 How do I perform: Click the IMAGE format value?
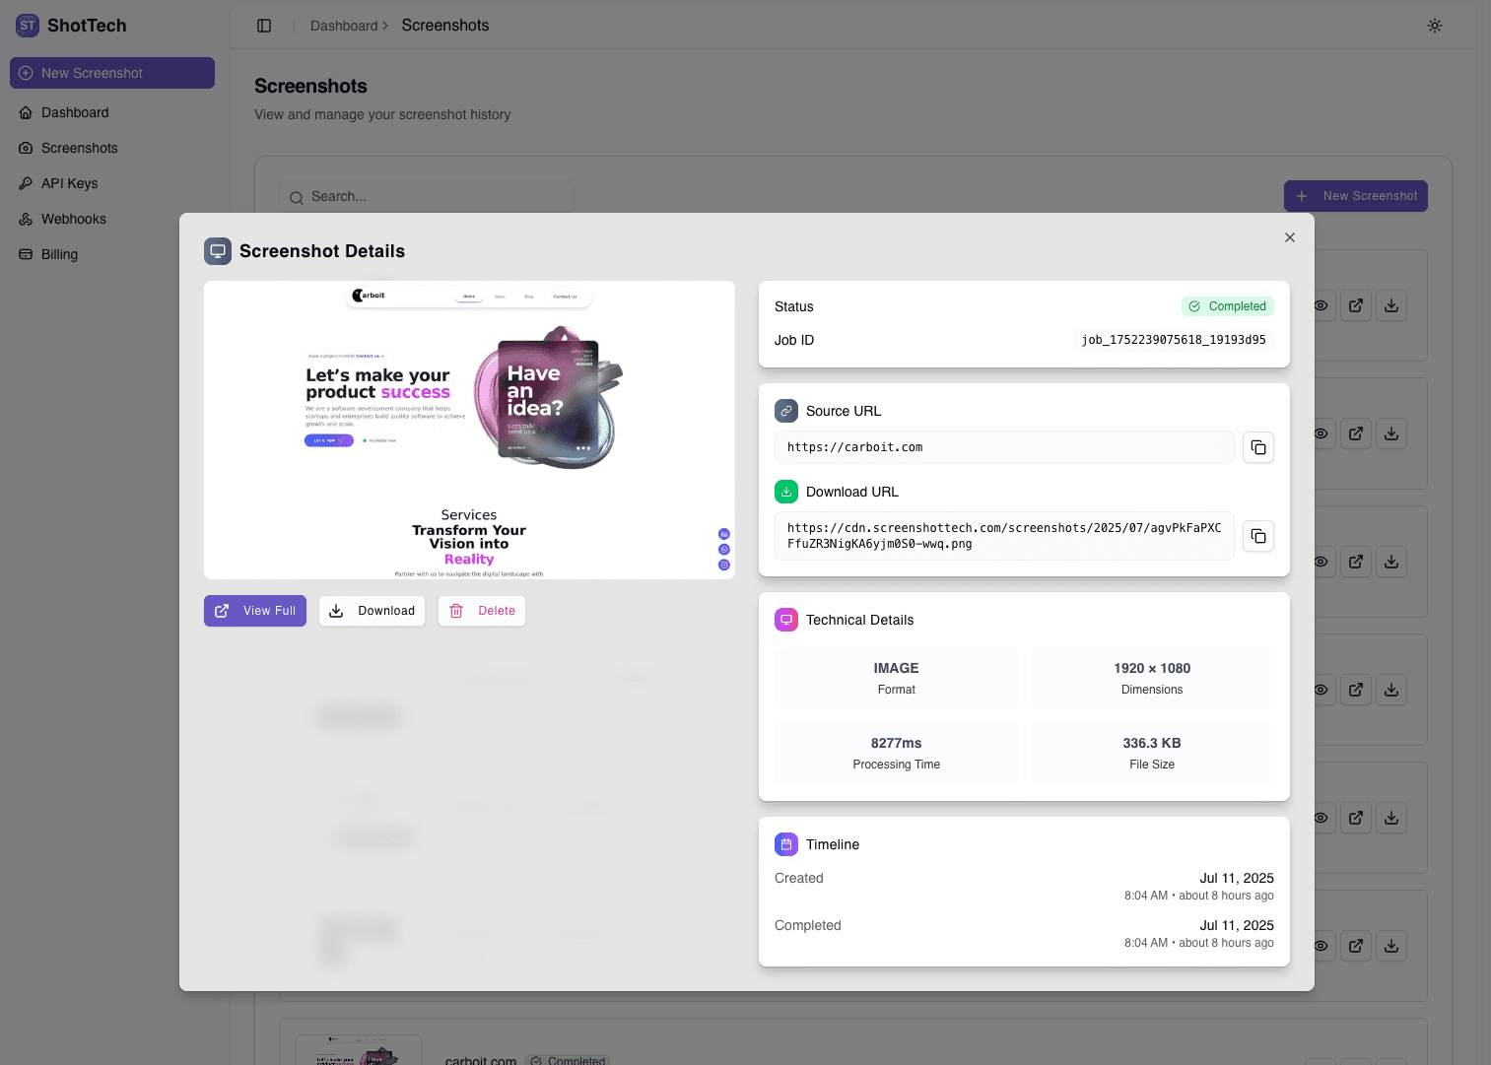click(896, 668)
